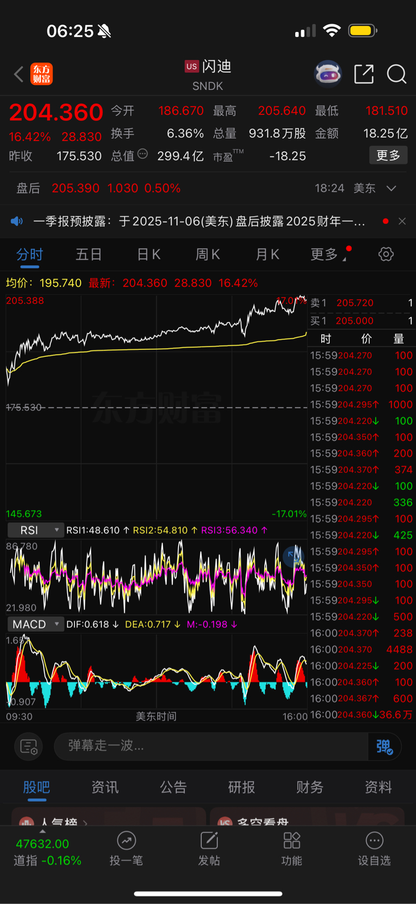Open chart settings gear icon

(386, 254)
